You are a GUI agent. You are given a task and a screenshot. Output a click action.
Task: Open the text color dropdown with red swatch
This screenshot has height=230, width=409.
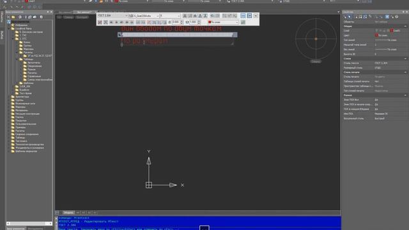click(x=223, y=22)
